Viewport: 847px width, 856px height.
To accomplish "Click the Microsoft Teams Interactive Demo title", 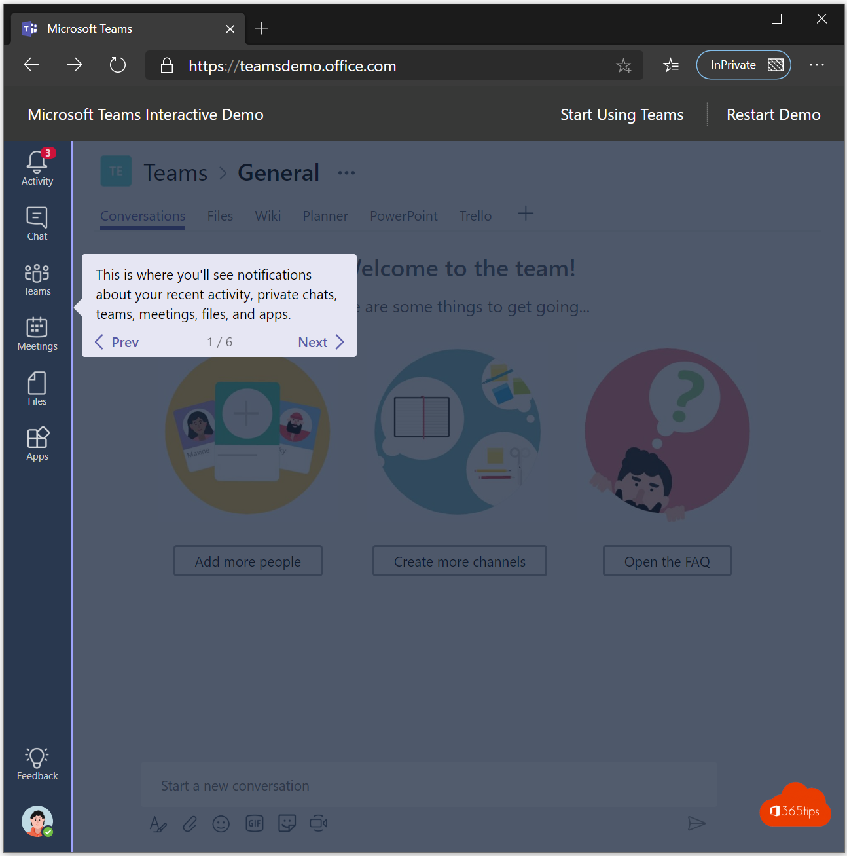I will 145,115.
